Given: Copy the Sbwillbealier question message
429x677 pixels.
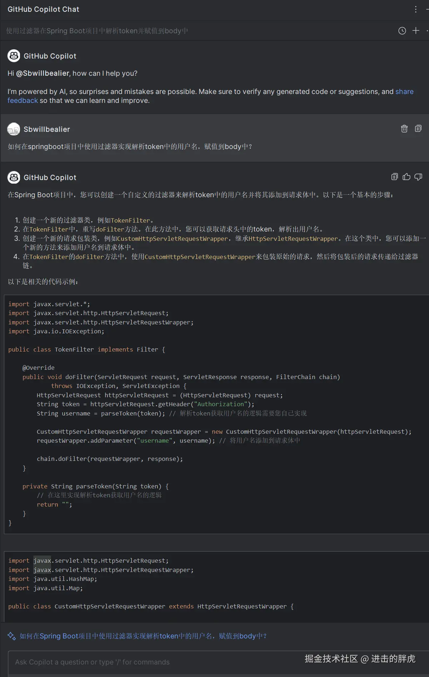Looking at the screenshot, I should [418, 129].
